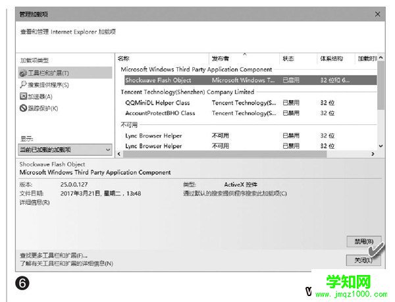Click the vertical scrollbar up arrow
The width and height of the screenshot is (395, 302).
pos(381,58)
